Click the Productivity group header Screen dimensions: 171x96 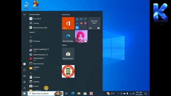click(x=66, y=15)
